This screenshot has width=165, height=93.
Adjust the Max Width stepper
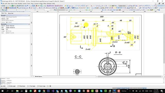coord(8,86)
